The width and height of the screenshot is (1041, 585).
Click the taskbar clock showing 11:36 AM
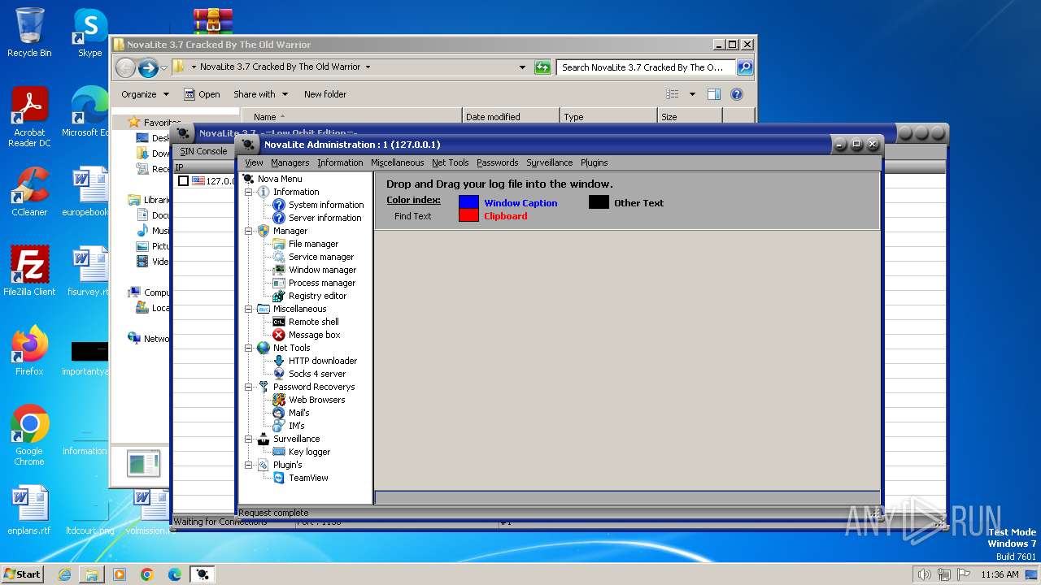point(1000,574)
